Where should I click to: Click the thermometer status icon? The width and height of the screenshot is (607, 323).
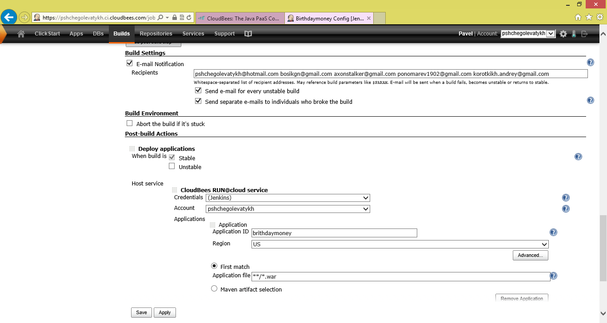(x=574, y=34)
